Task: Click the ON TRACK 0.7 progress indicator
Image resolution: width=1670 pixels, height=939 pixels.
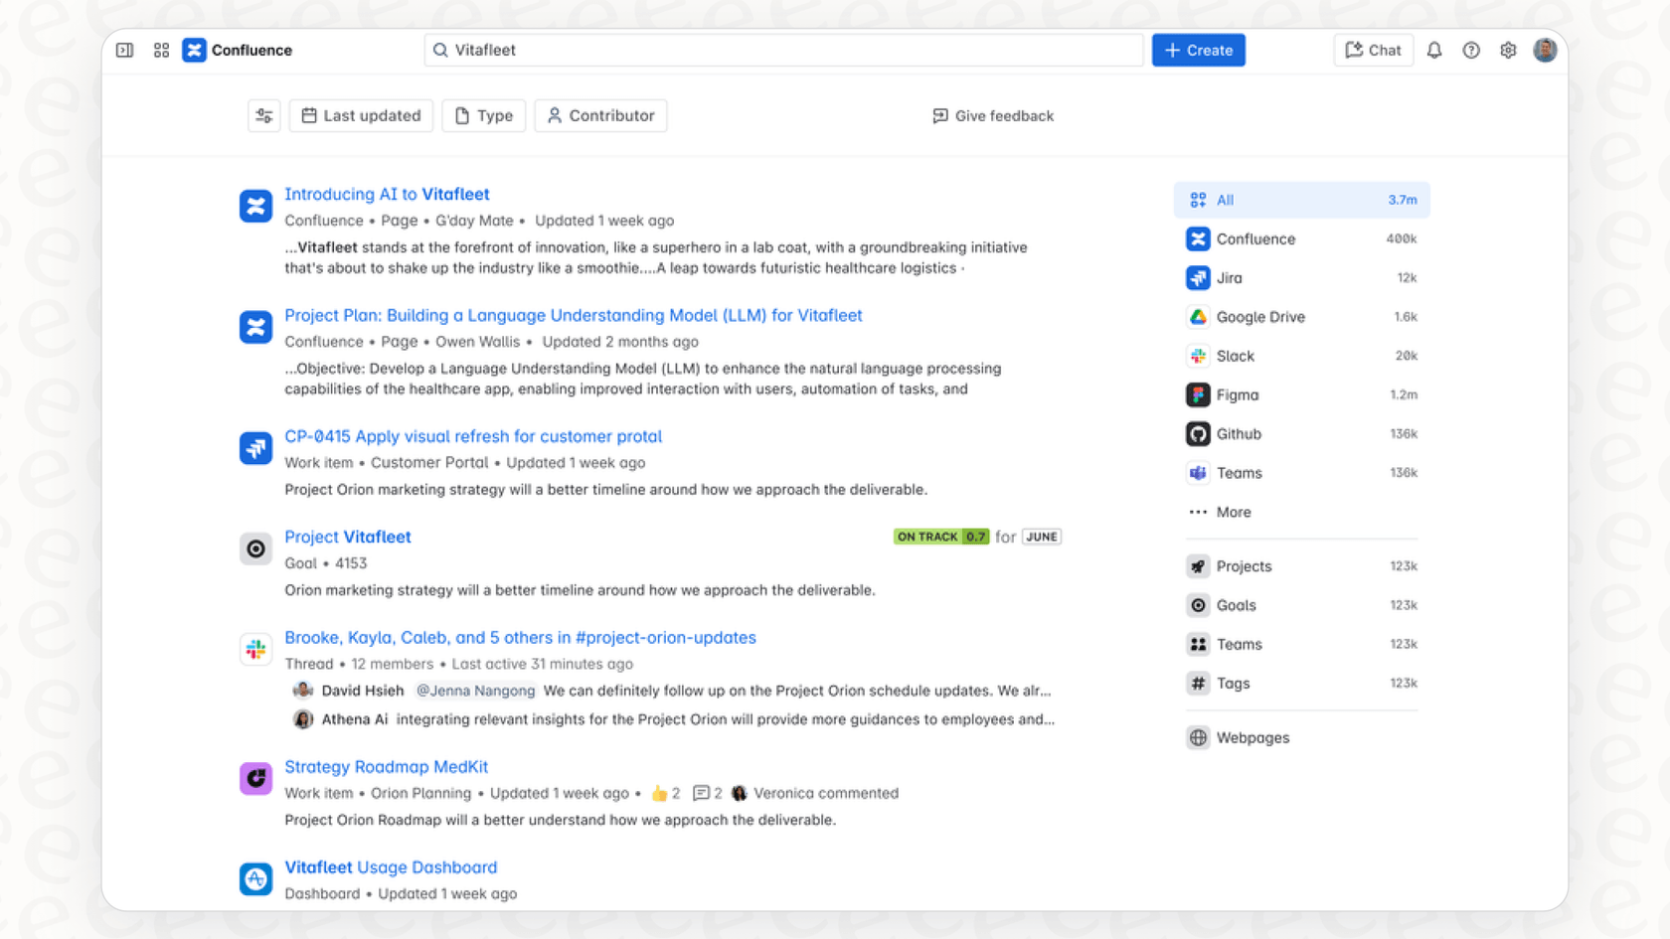Action: tap(940, 537)
